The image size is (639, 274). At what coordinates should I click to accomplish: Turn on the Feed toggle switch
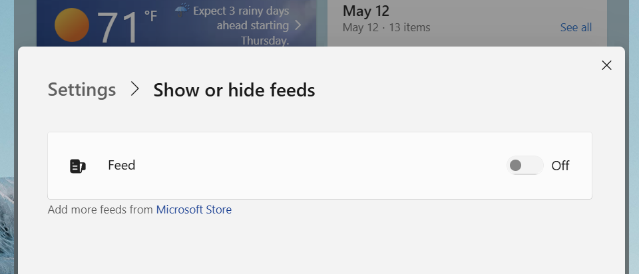coord(525,166)
